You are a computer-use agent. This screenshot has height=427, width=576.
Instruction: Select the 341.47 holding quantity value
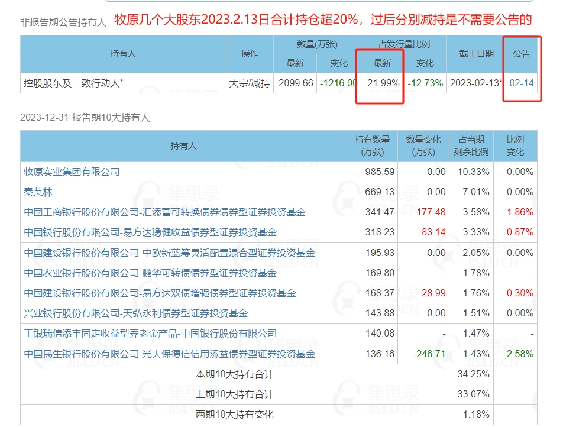pos(380,212)
